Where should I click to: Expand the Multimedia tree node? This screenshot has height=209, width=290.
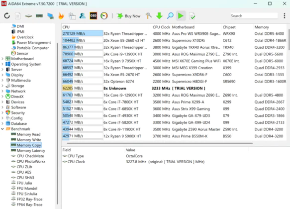point(2,80)
